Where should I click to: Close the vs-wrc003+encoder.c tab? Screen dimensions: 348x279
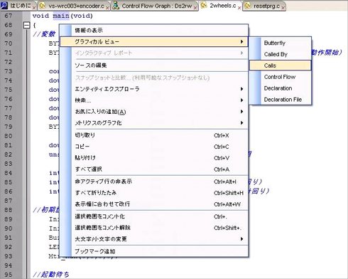point(107,8)
